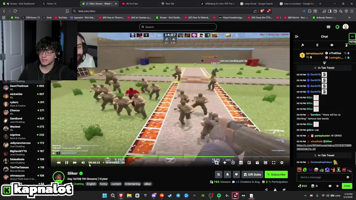356x200 pixels.
Task: Click the playback speed clock icon
Action: (233, 162)
